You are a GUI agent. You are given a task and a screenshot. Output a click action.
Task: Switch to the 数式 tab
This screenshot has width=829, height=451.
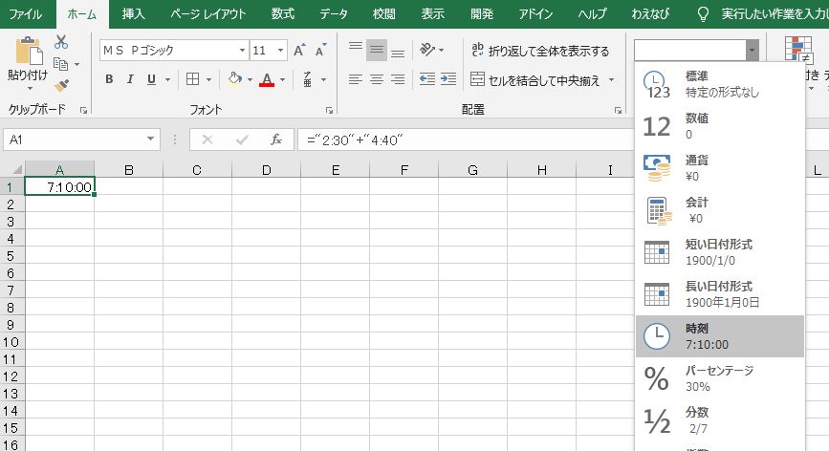pos(283,13)
